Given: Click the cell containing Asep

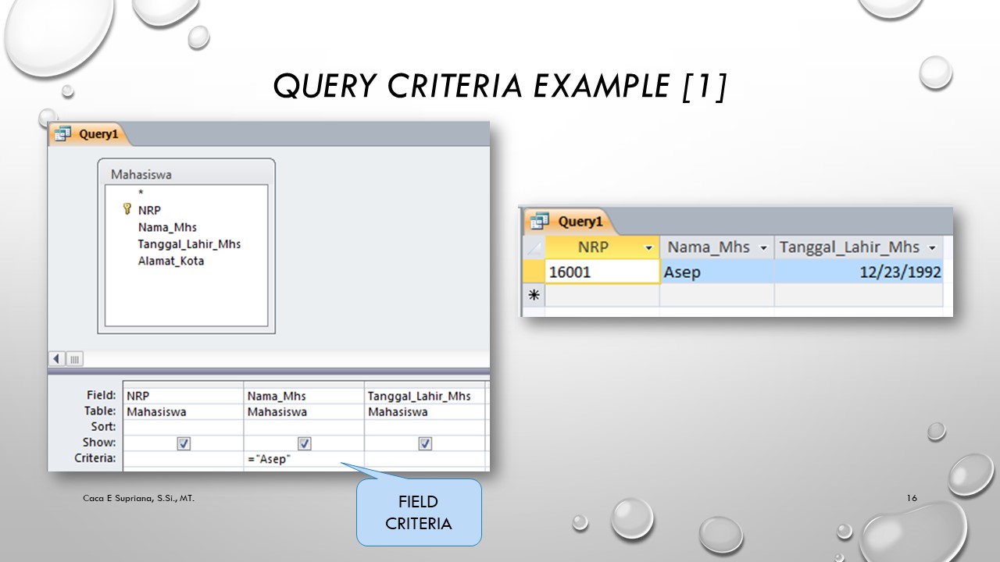Looking at the screenshot, I should 717,272.
